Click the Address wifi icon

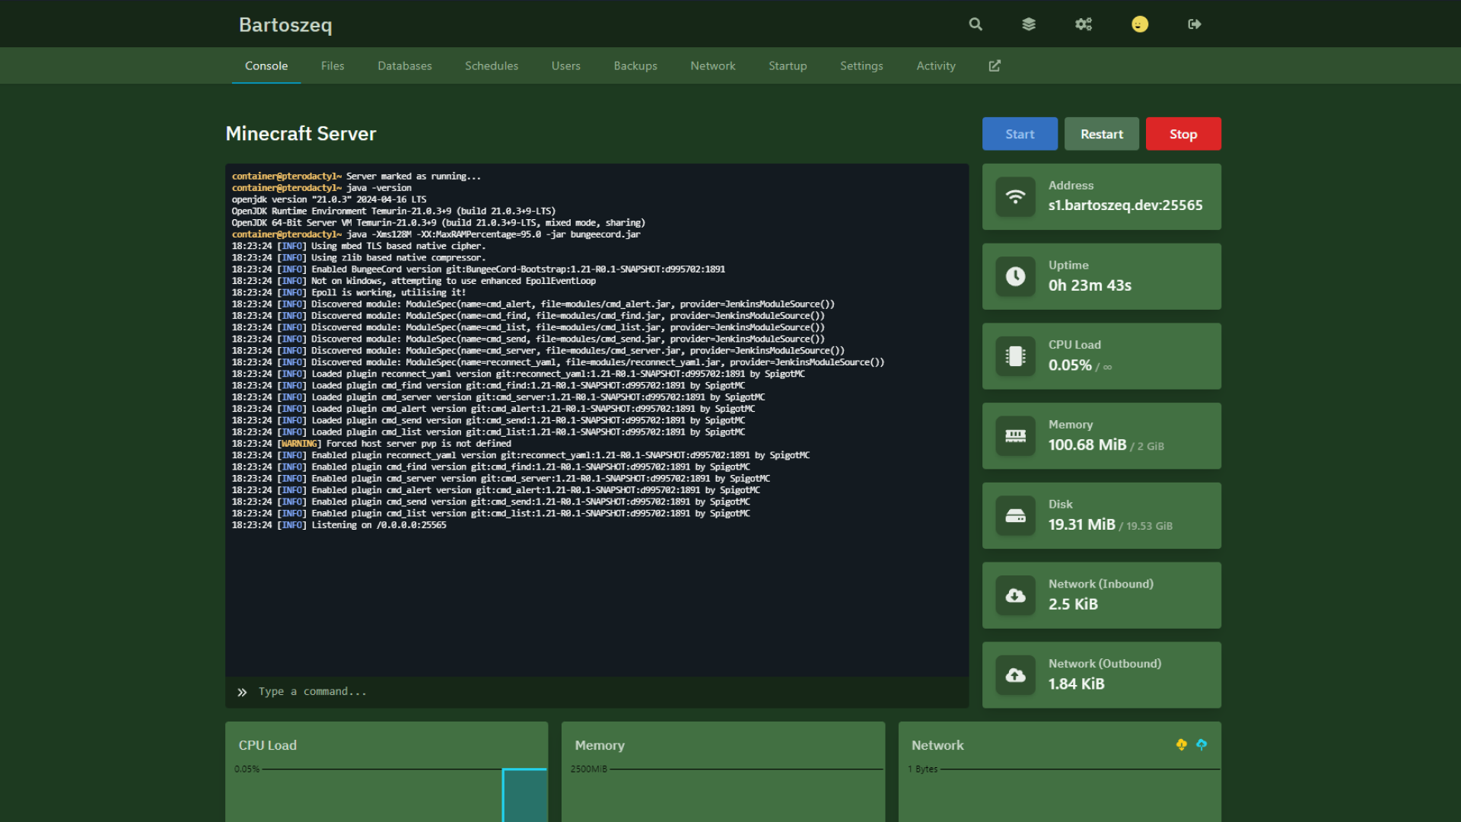click(x=1015, y=197)
